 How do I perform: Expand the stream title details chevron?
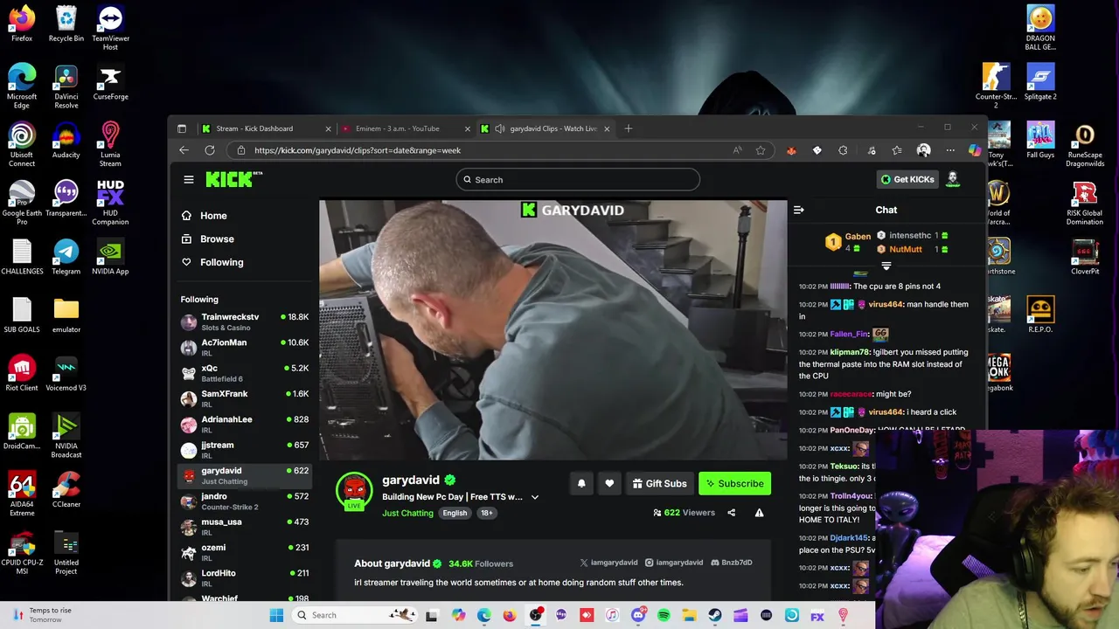click(535, 497)
